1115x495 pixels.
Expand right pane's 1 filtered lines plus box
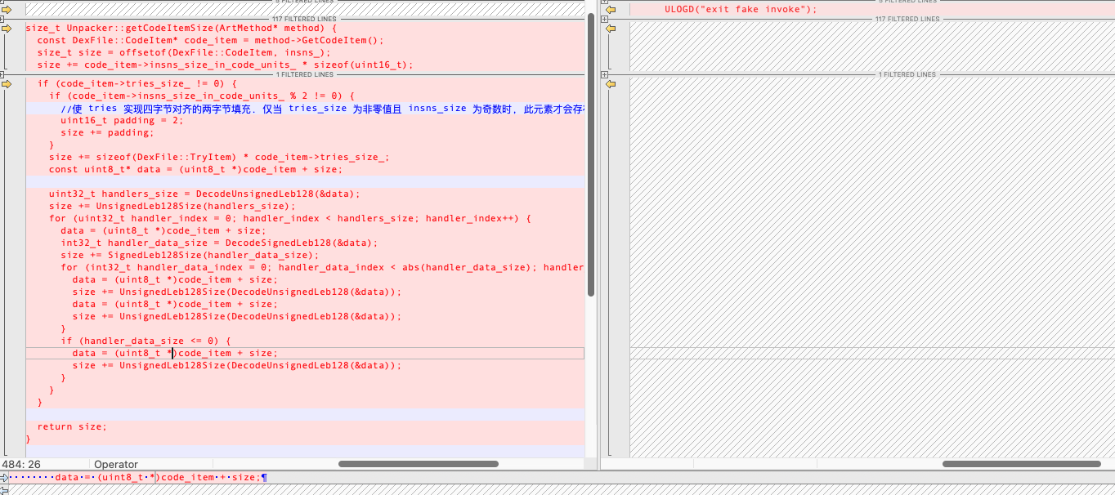point(604,74)
